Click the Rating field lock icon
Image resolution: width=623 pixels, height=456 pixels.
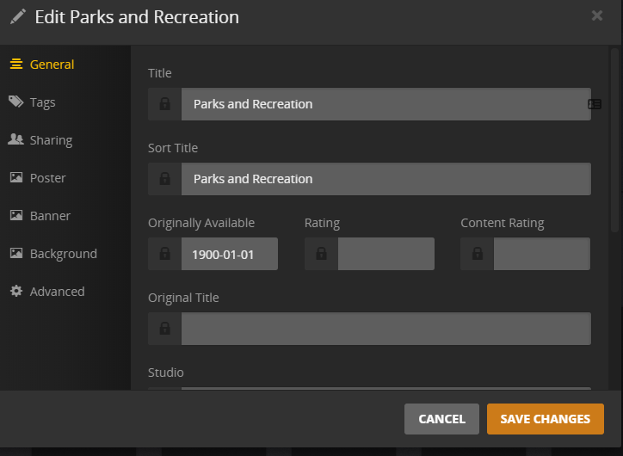click(x=321, y=254)
